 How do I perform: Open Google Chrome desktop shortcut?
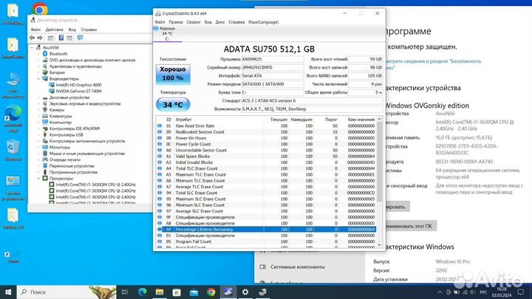39,10
